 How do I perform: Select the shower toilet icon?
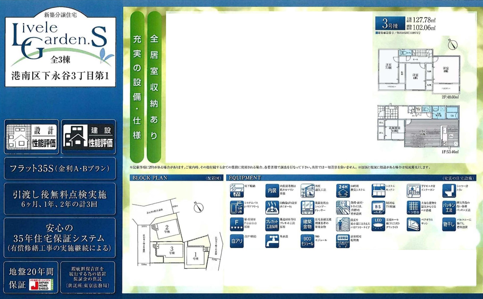click(449, 191)
